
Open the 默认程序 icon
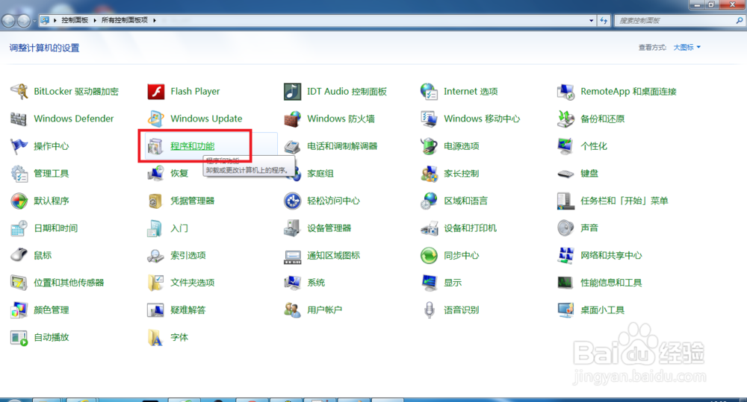tap(19, 201)
